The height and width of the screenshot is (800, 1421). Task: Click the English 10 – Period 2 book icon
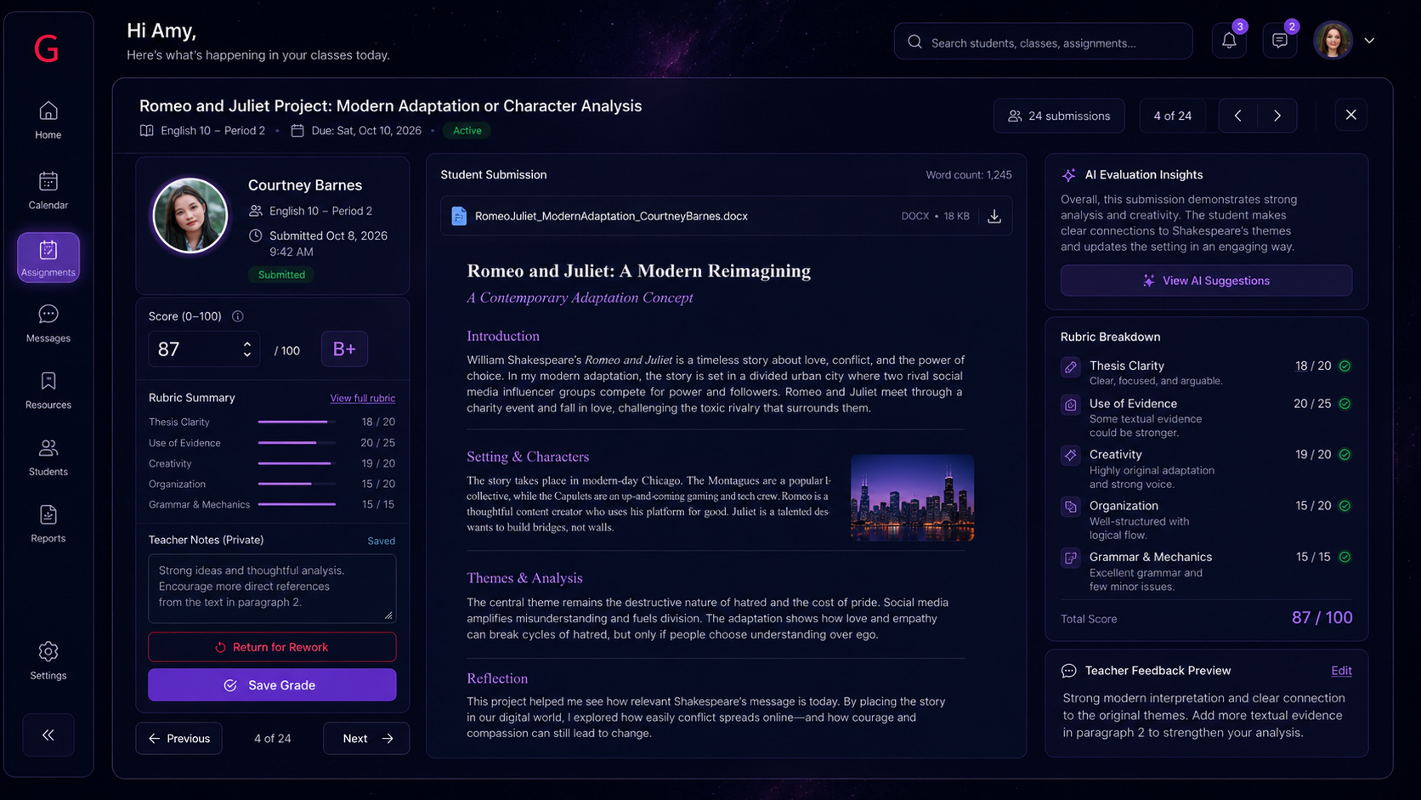(x=146, y=131)
